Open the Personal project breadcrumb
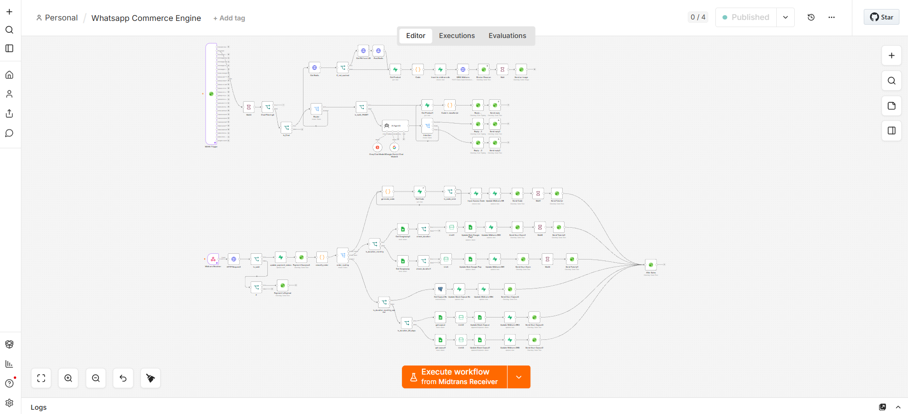The width and height of the screenshot is (908, 414). (57, 18)
